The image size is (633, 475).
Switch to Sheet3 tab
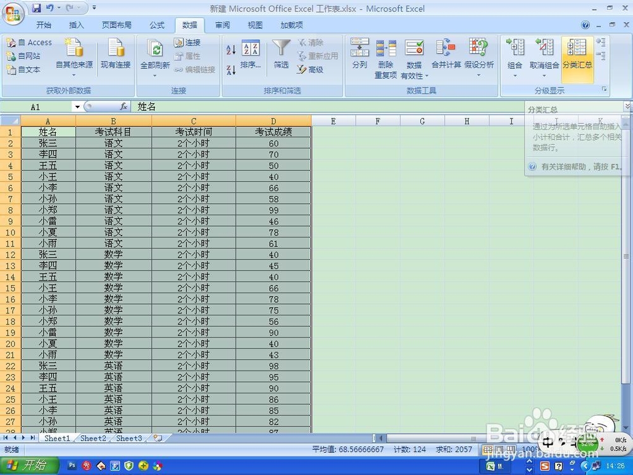(129, 438)
